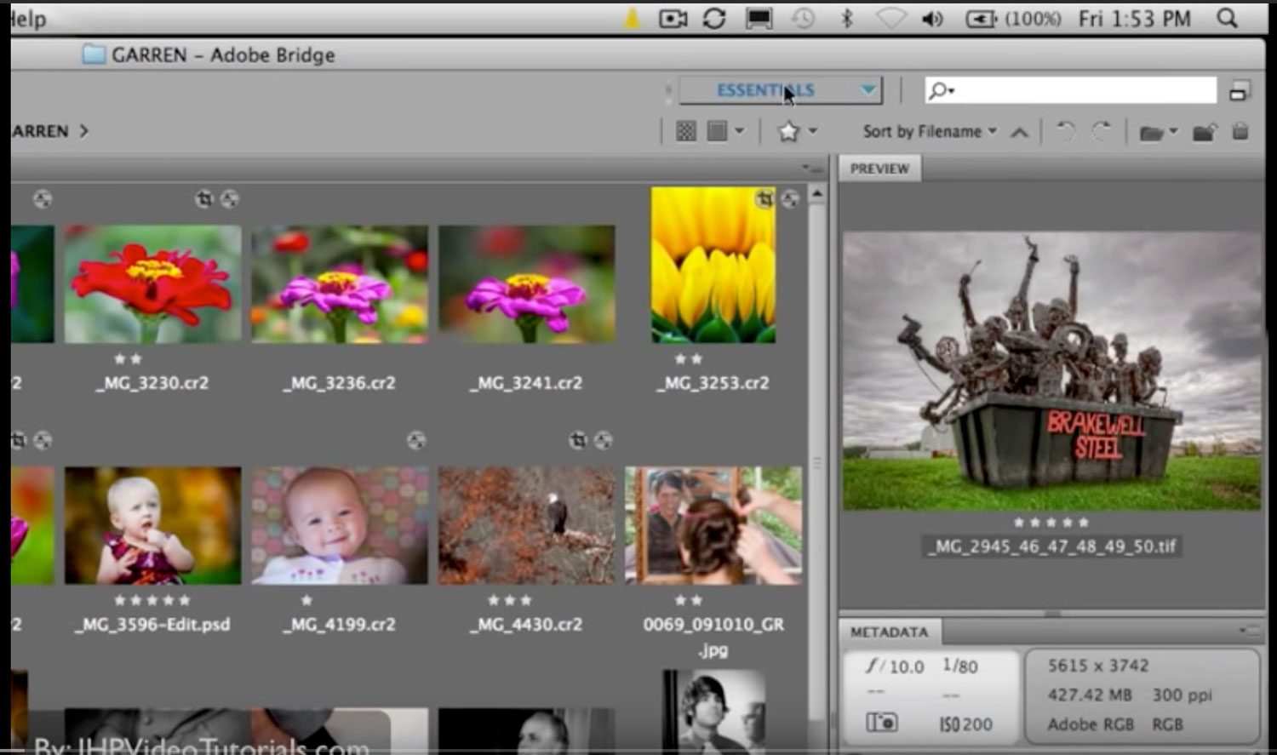Select the thumbnail preview quality icon
This screenshot has width=1277, height=755.
(717, 130)
